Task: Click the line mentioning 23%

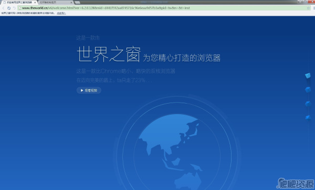Action: point(114,80)
